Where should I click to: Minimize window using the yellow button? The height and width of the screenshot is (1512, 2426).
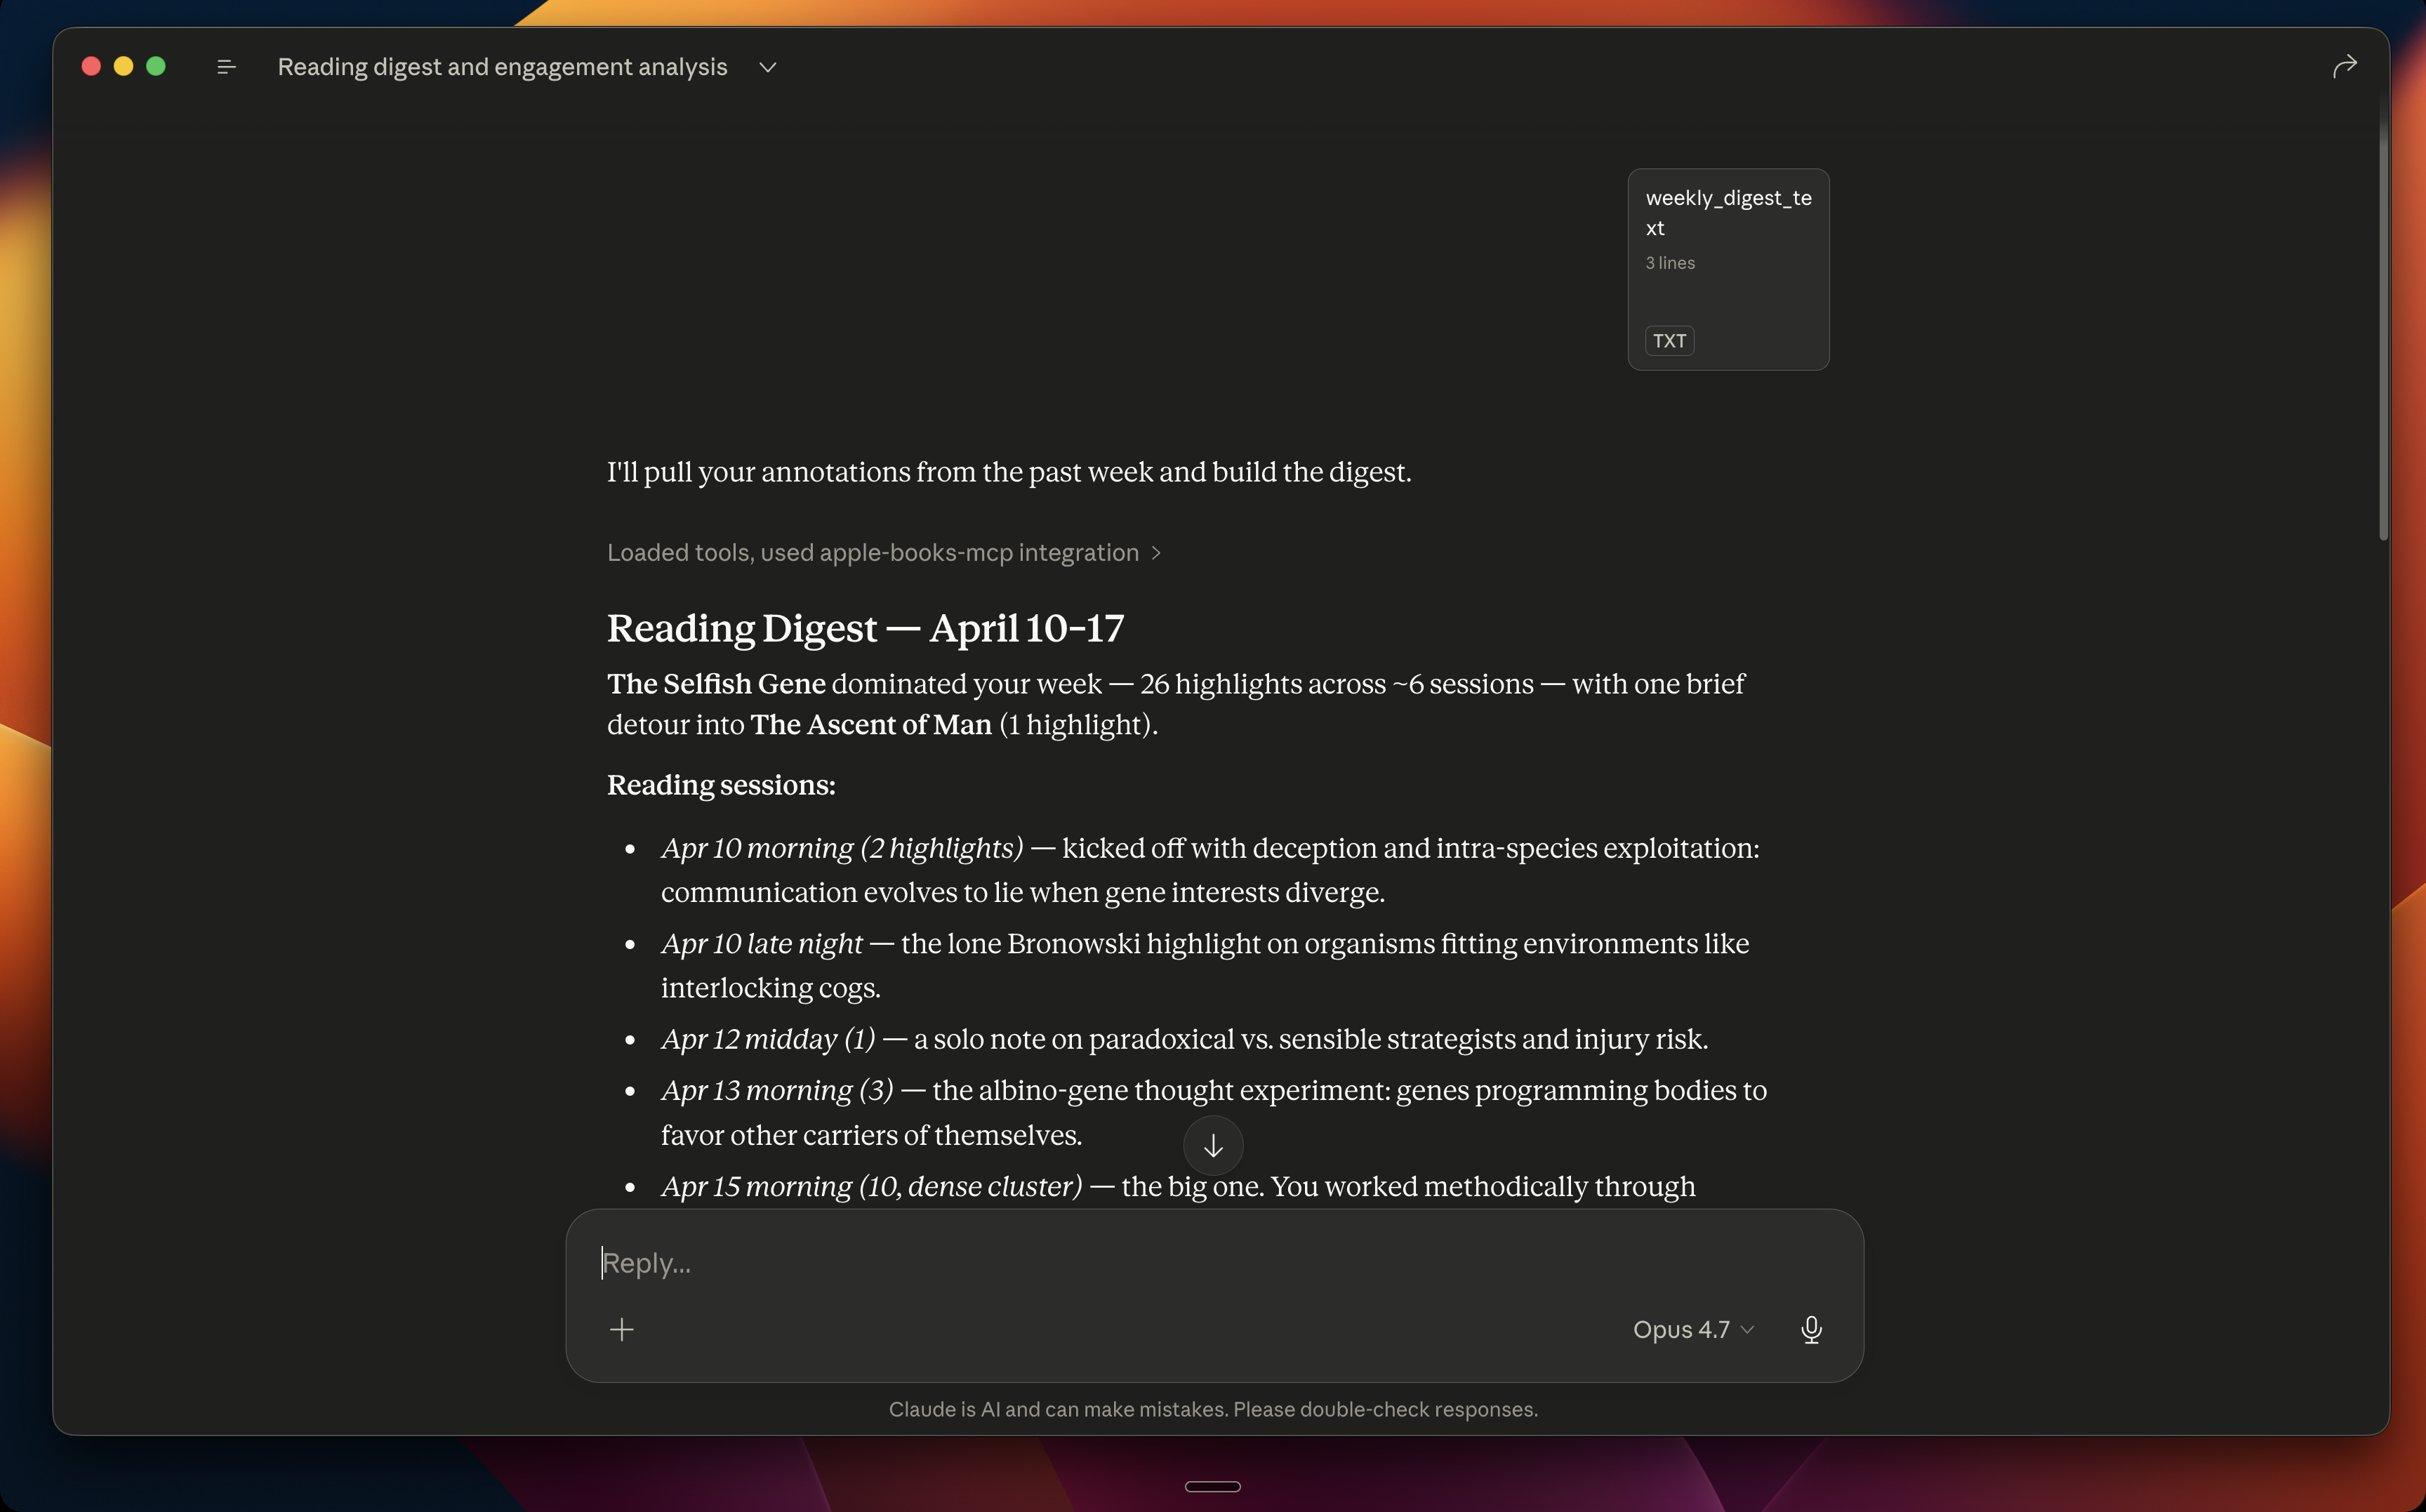click(x=123, y=66)
